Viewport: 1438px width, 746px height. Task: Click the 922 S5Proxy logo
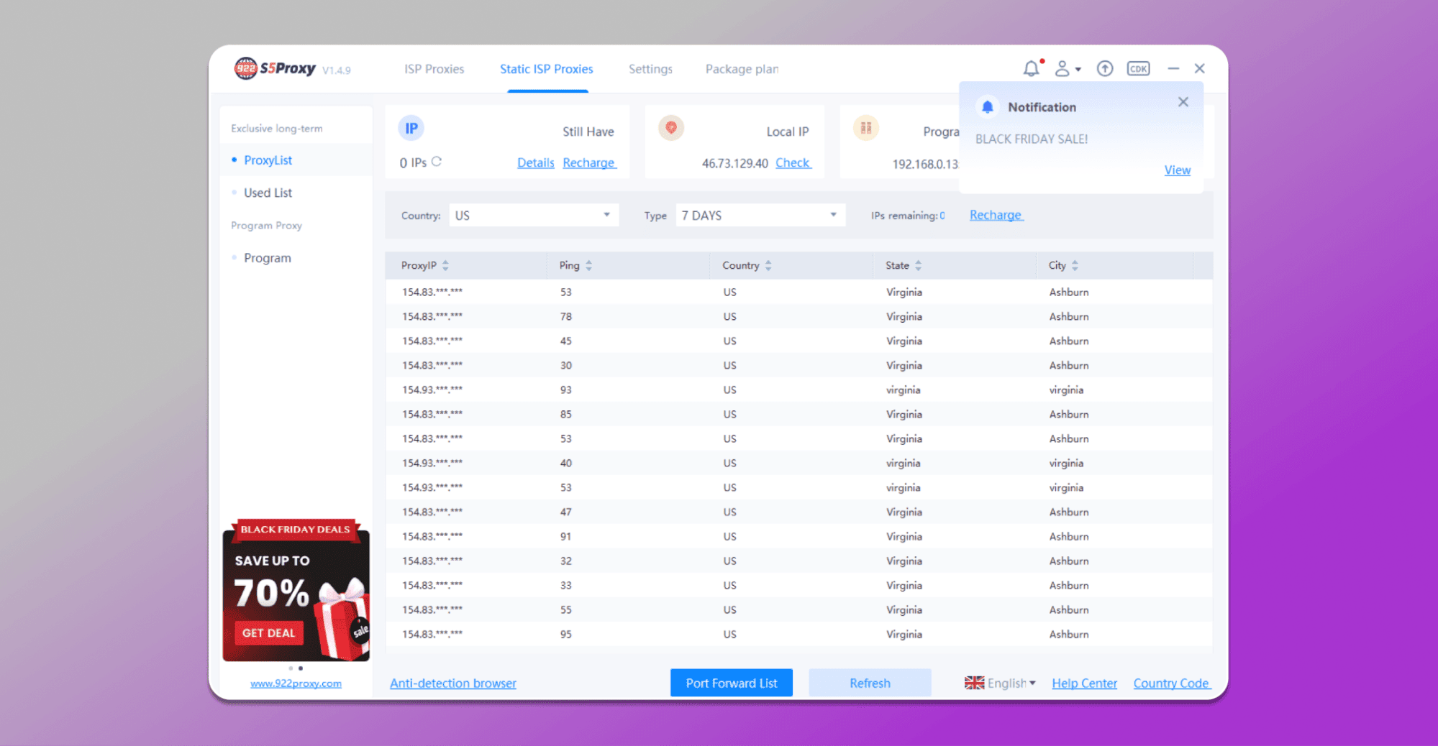(276, 68)
